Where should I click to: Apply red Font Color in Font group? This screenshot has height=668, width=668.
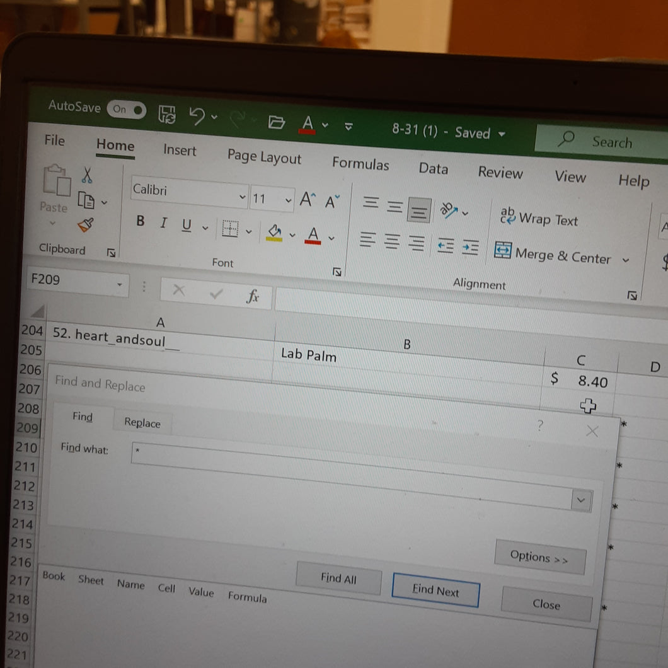313,236
